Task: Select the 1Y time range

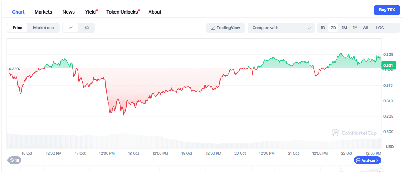Action: pos(355,28)
